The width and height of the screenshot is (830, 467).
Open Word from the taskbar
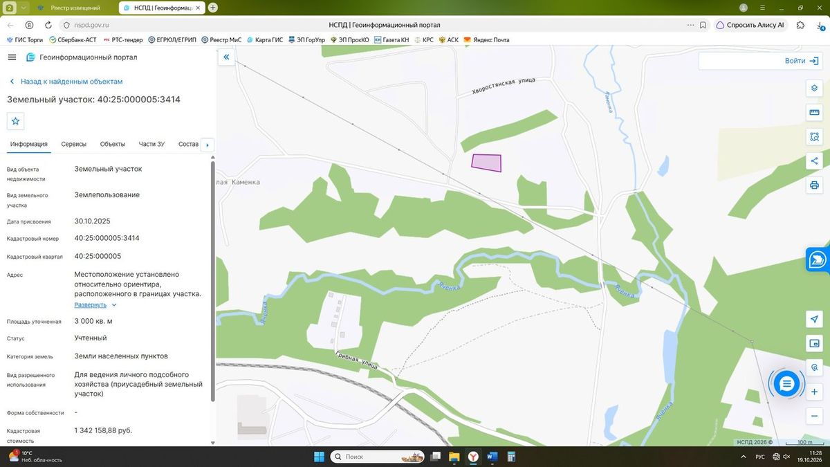[492, 457]
